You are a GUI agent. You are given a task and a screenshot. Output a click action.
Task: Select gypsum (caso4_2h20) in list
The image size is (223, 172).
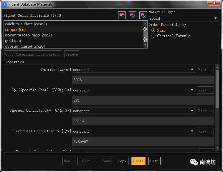[74, 46]
